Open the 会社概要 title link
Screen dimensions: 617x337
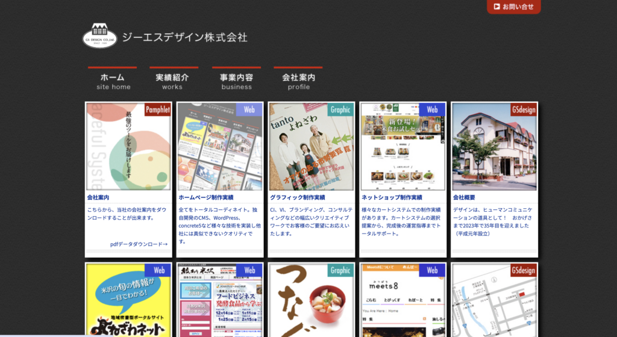tap(464, 197)
